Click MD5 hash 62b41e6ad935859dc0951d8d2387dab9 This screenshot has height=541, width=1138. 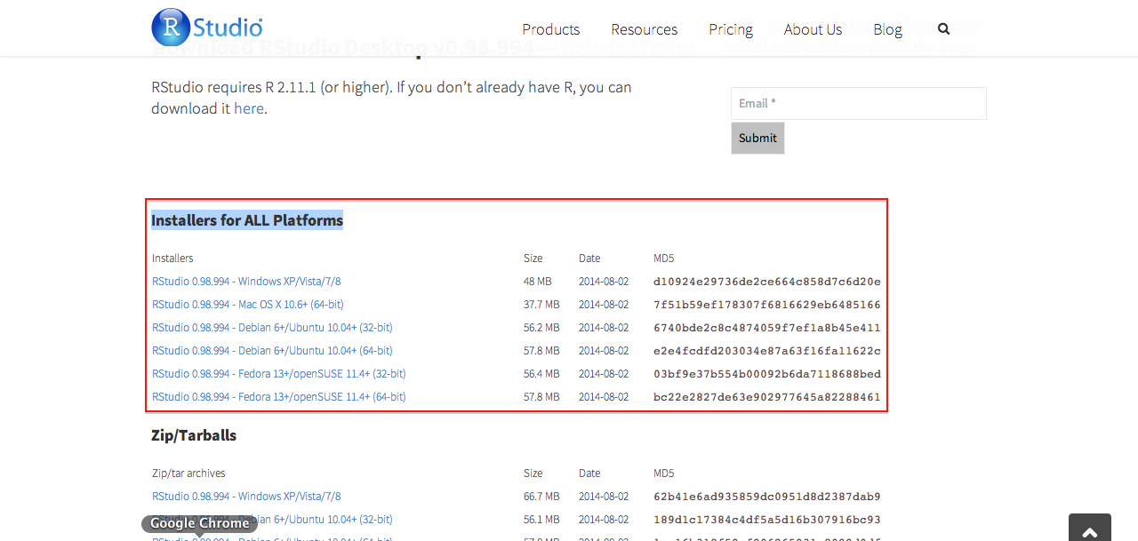tap(767, 497)
